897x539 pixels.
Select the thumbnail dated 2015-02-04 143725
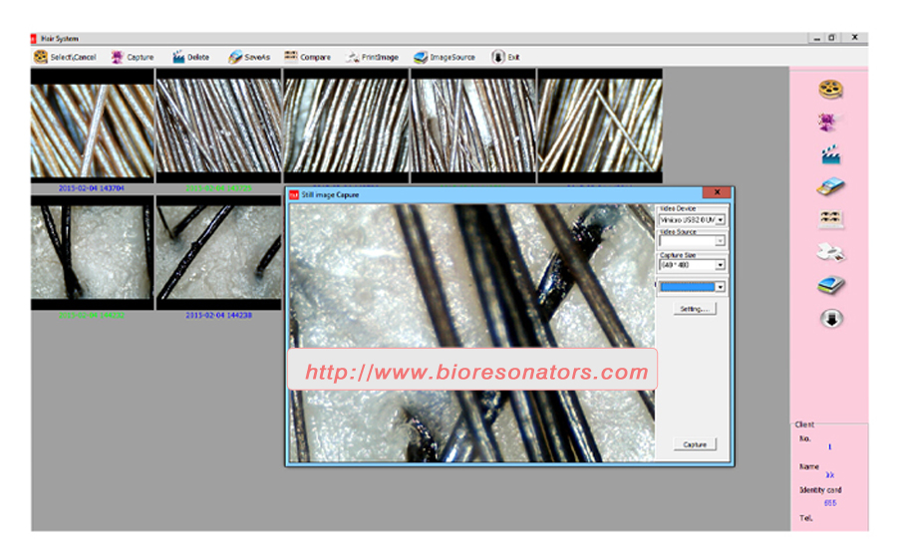click(x=218, y=127)
